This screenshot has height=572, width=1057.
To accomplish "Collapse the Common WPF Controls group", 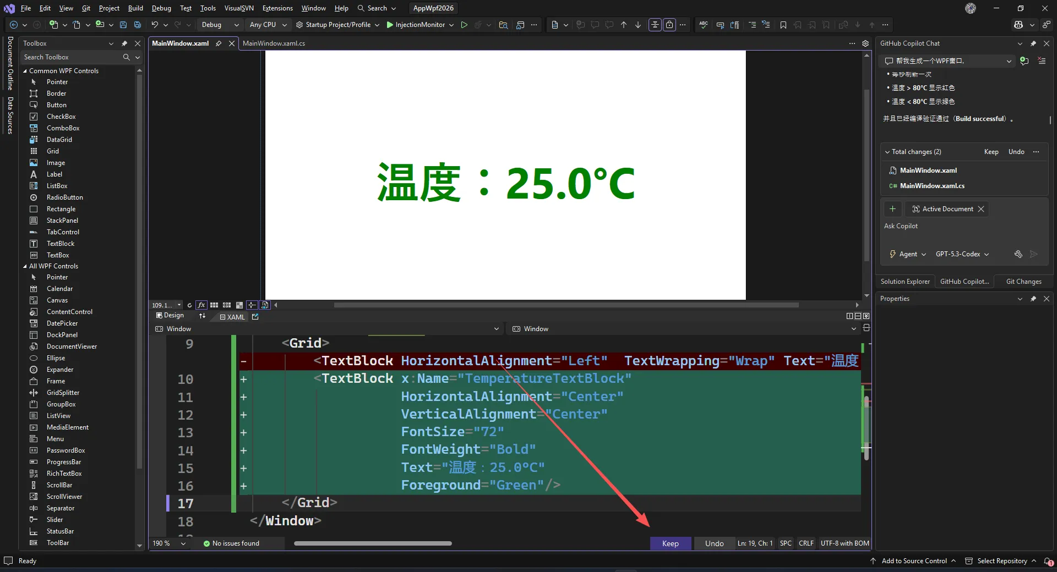I will pos(25,71).
